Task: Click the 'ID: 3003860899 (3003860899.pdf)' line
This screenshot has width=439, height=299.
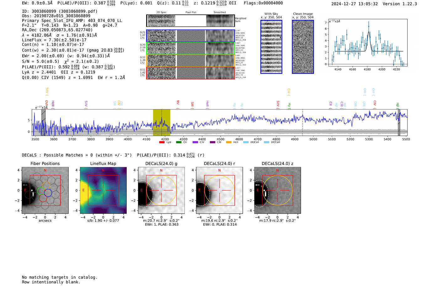Action: coord(60,11)
